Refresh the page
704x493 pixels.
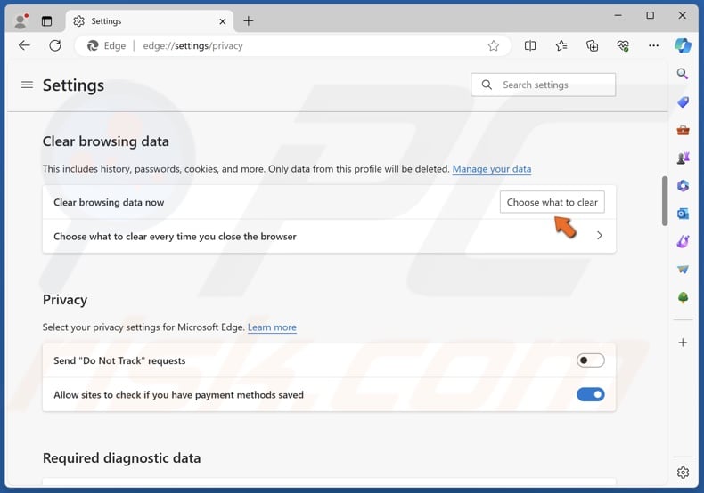(55, 45)
